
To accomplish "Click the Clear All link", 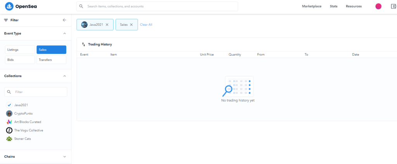I will (146, 25).
